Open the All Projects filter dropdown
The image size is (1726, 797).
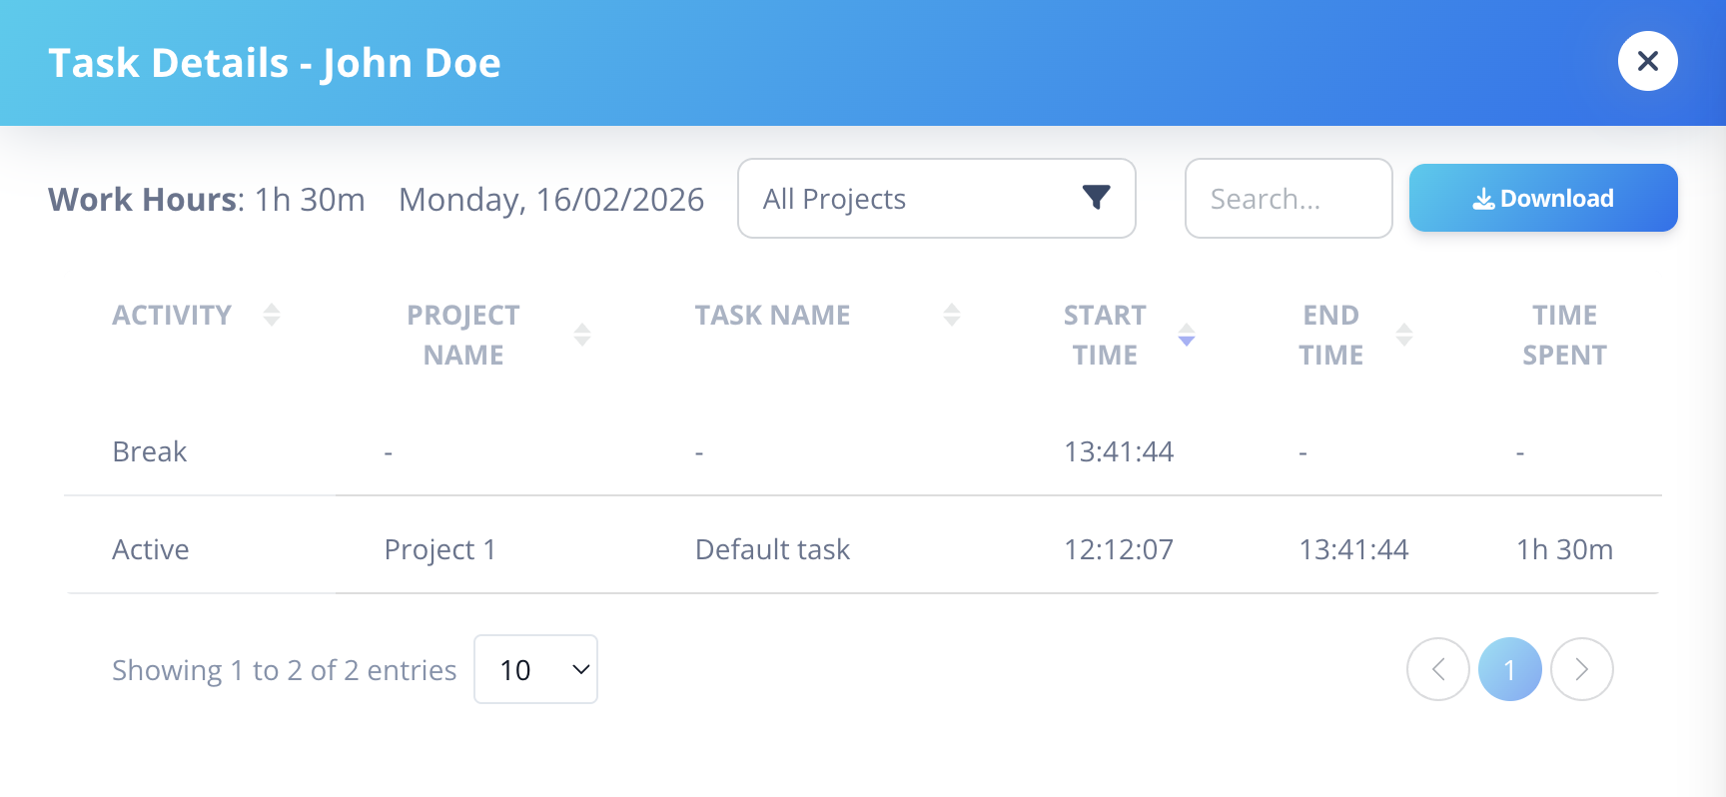pyautogui.click(x=936, y=199)
